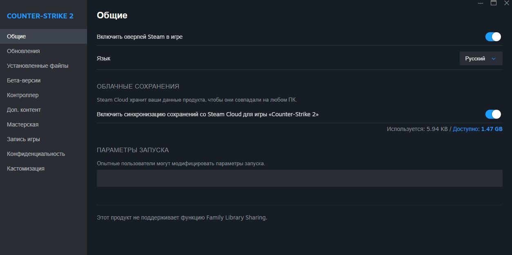Switch to the Контроллер settings
The width and height of the screenshot is (512, 255).
[x=22, y=95]
